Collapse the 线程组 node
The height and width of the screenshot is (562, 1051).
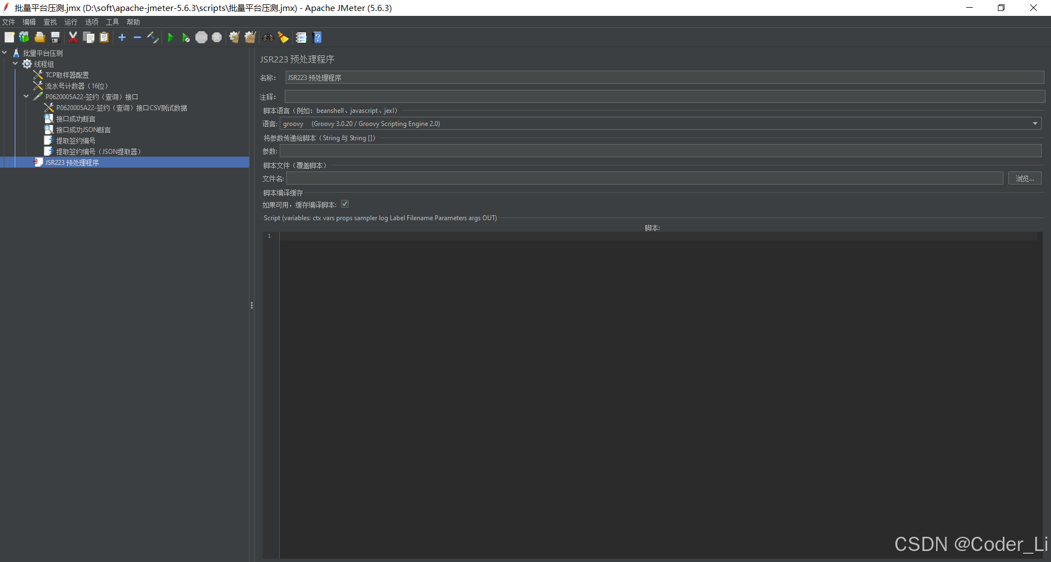coord(15,64)
